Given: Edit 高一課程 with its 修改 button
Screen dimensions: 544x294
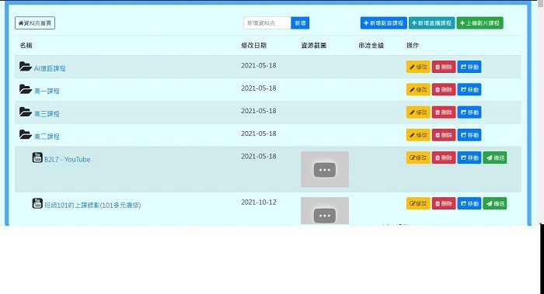Looking at the screenshot, I should coord(418,90).
